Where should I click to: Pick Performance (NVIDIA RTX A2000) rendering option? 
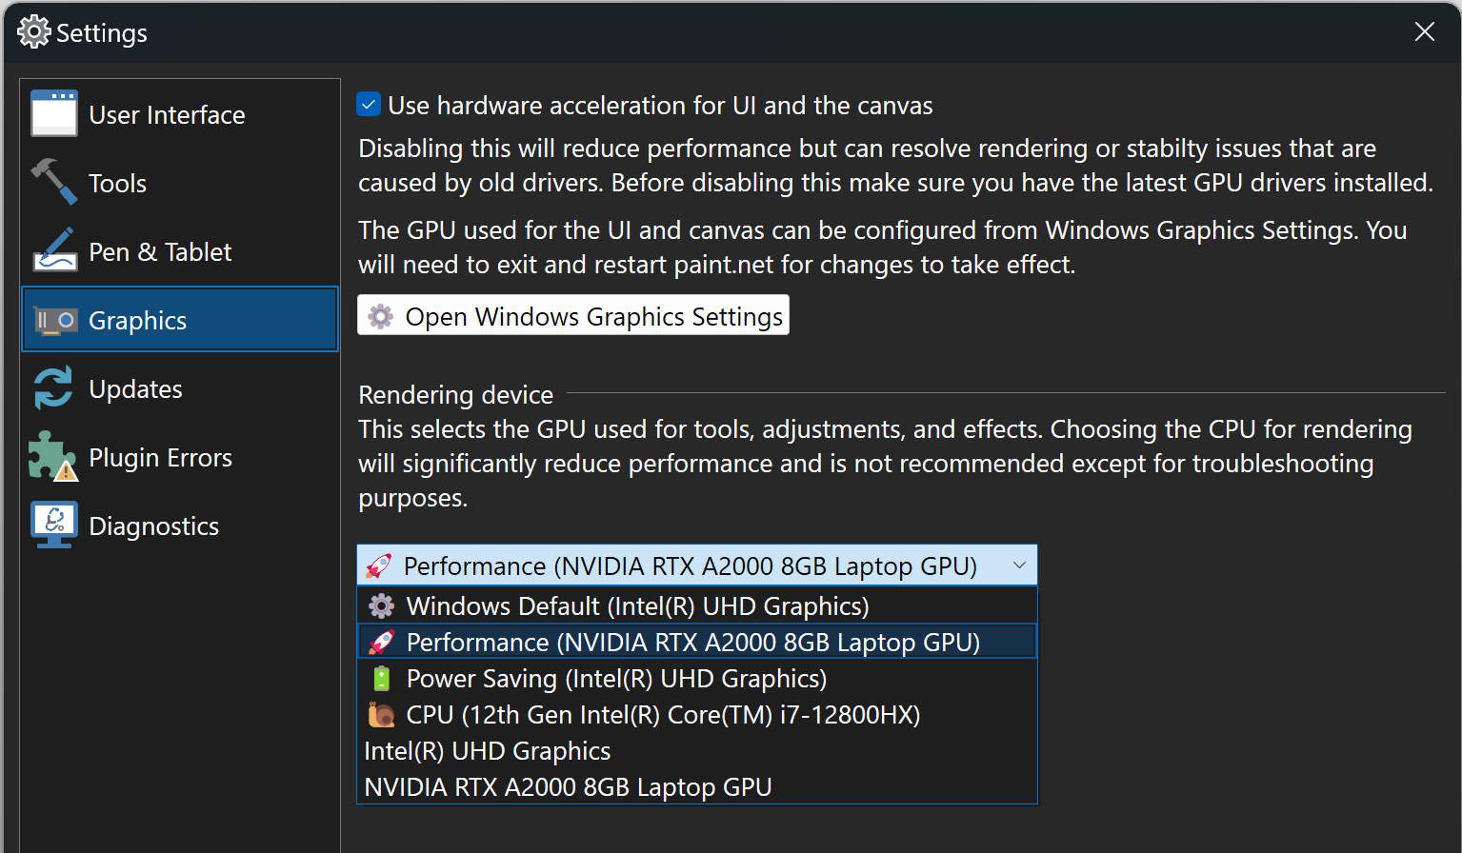[x=692, y=641]
